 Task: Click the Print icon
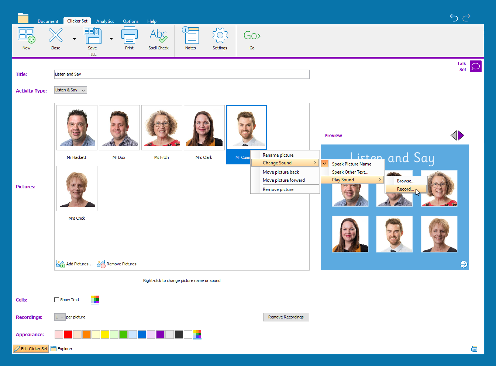(129, 36)
